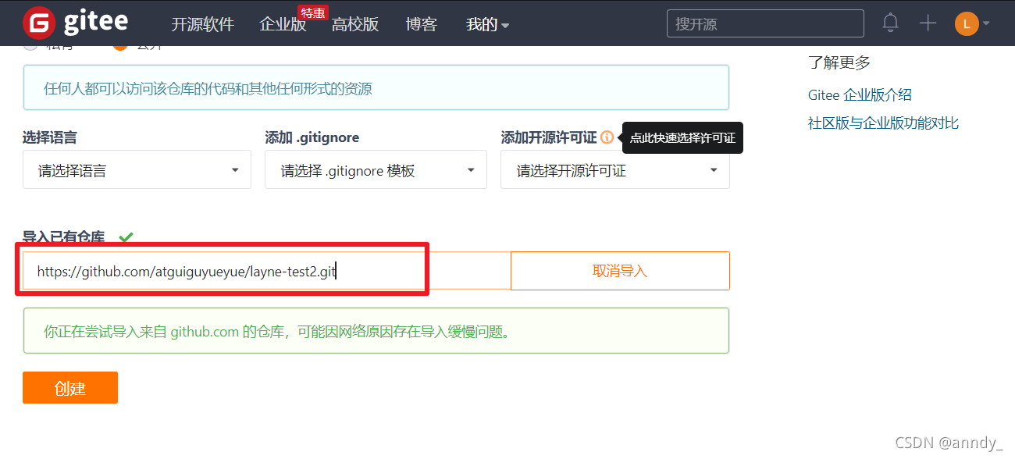
Task: Click the green checkmark beside 导入已有仓库
Action: click(125, 237)
